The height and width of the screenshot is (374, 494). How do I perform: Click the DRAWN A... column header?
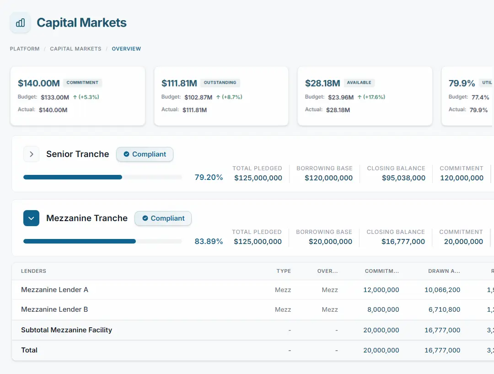(x=444, y=271)
